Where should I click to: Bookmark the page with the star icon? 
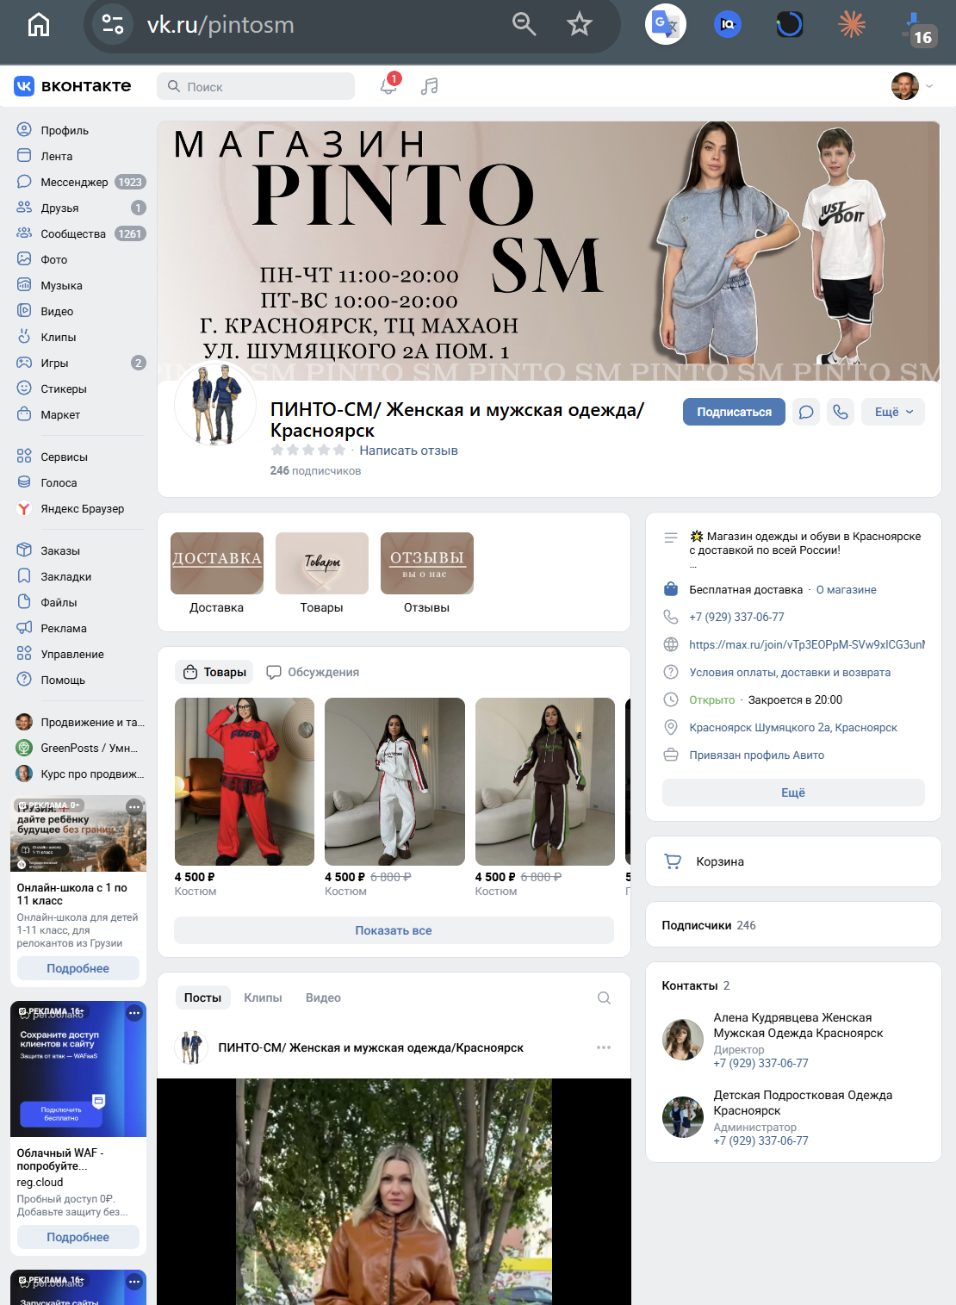click(580, 24)
